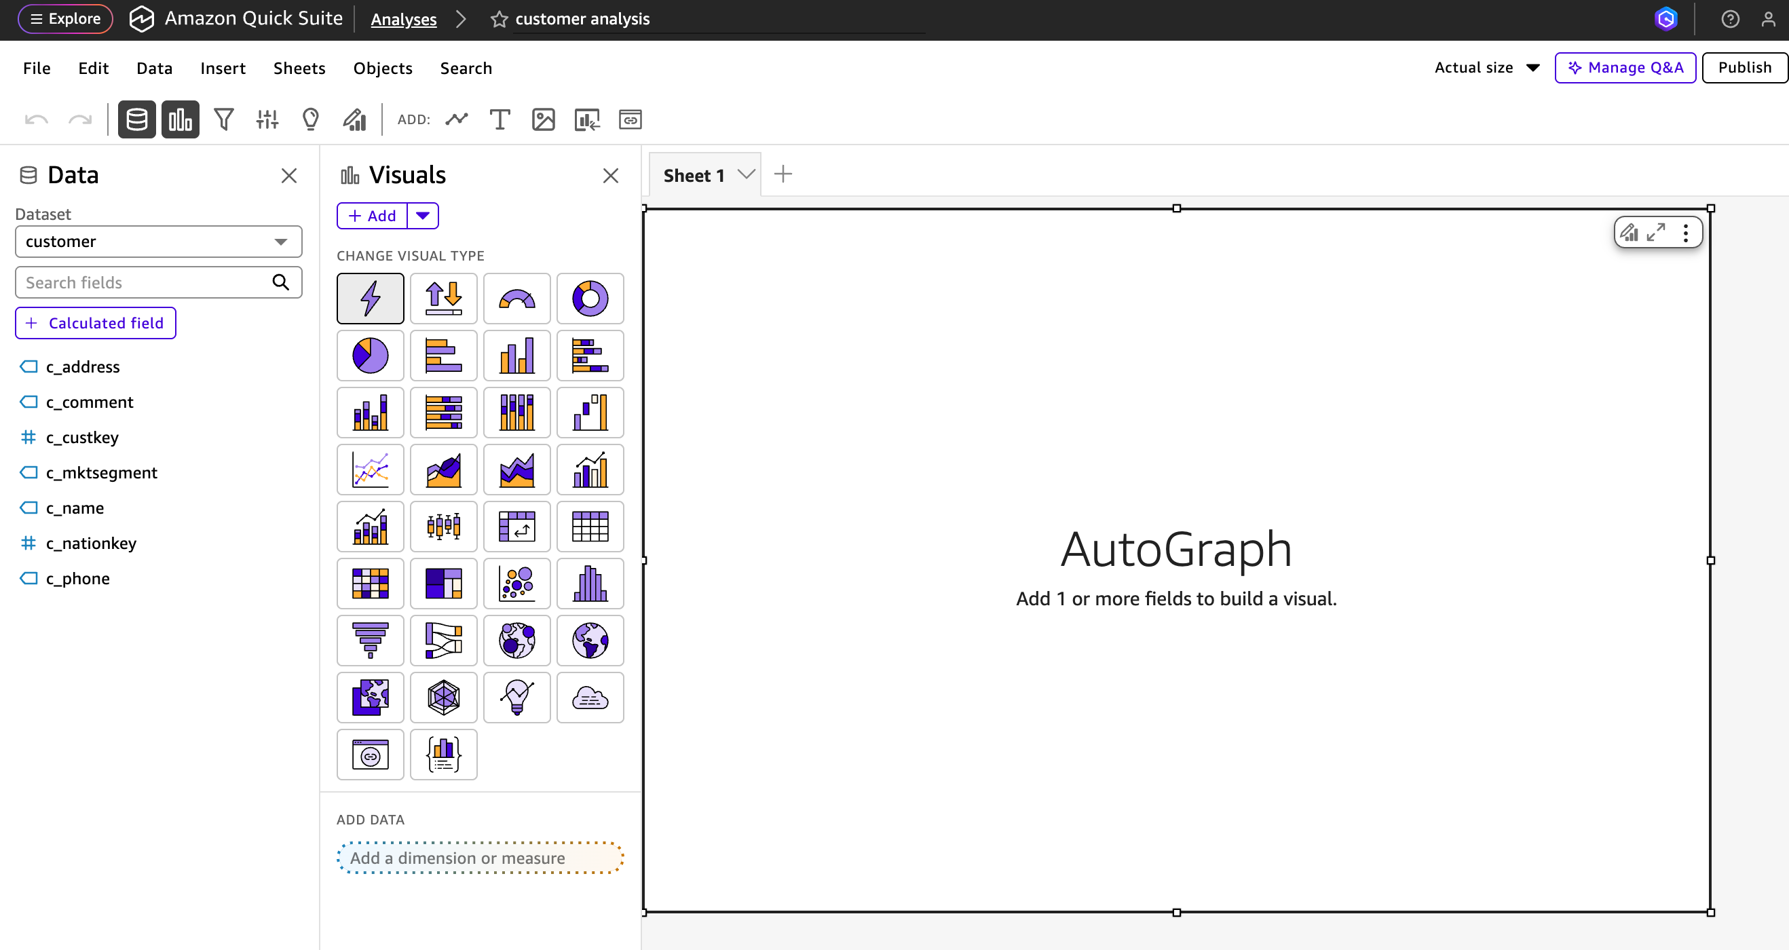
Task: Choose the donut chart visual type
Action: coord(590,298)
